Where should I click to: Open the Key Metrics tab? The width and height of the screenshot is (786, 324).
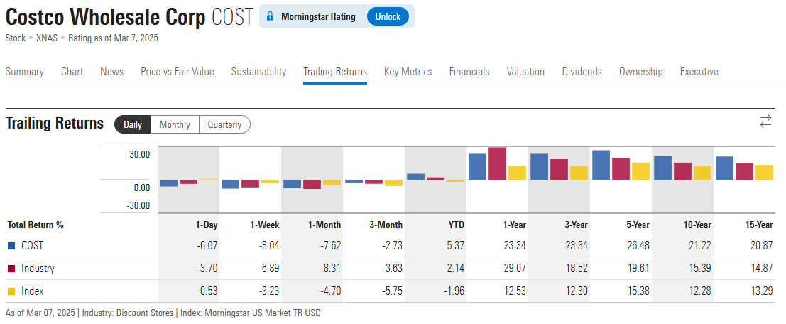[408, 72]
